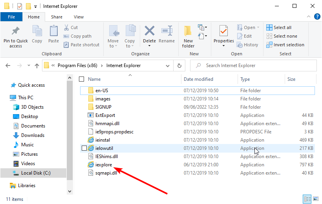
Task: Expand address bar history dropdown chevron
Action: (x=168, y=66)
